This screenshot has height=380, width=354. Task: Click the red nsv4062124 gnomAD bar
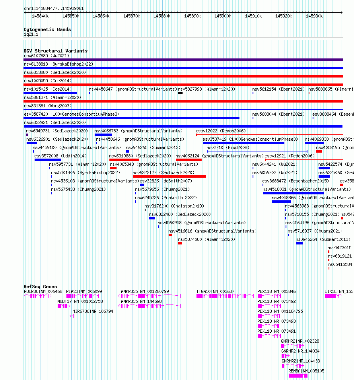pyautogui.click(x=189, y=160)
